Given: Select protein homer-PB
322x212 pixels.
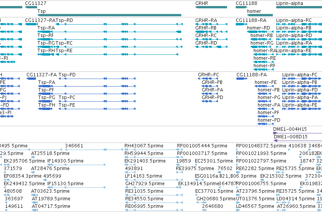Looking at the screenshot, I should click(269, 90).
